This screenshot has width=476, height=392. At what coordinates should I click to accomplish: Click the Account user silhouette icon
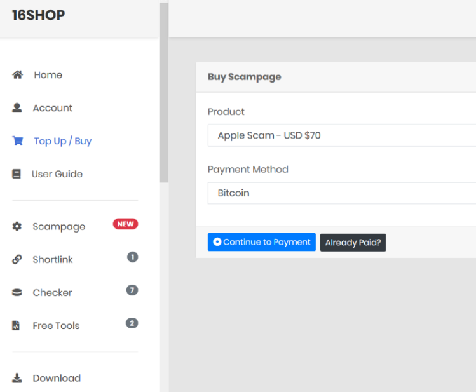[x=17, y=108]
